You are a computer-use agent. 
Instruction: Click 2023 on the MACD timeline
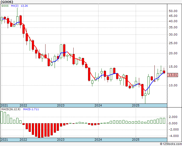61,140
